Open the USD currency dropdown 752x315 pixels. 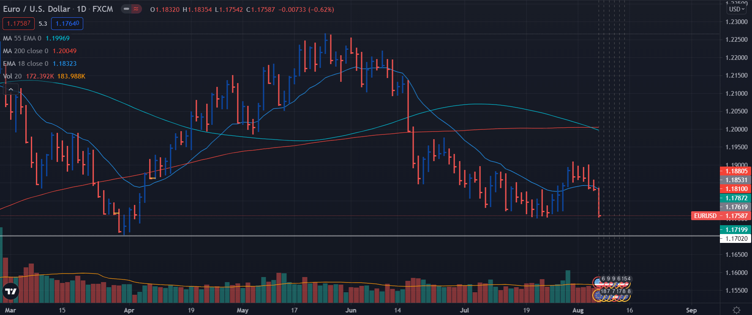coord(737,9)
